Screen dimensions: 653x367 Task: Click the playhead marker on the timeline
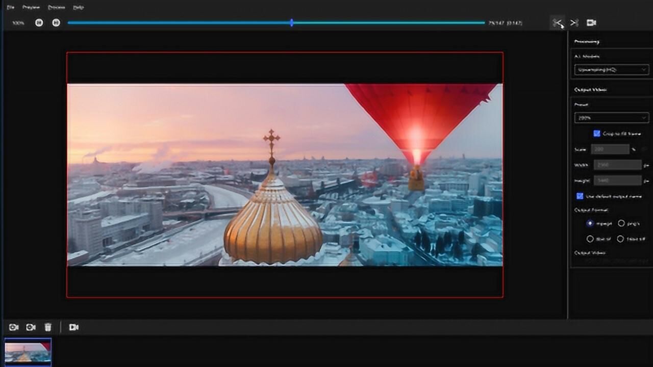pos(291,23)
